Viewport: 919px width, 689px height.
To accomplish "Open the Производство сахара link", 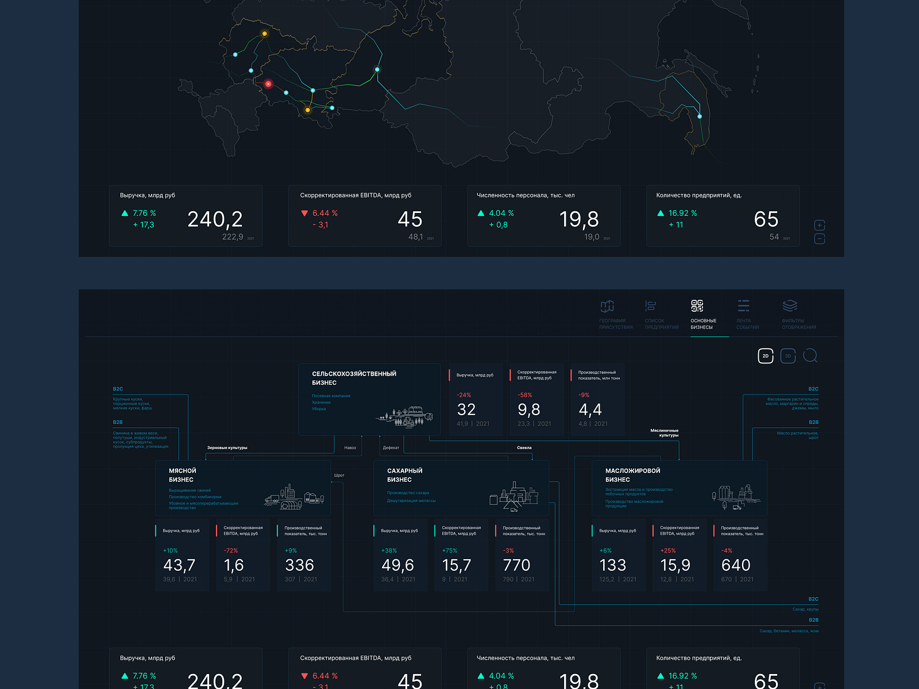I will tap(408, 493).
